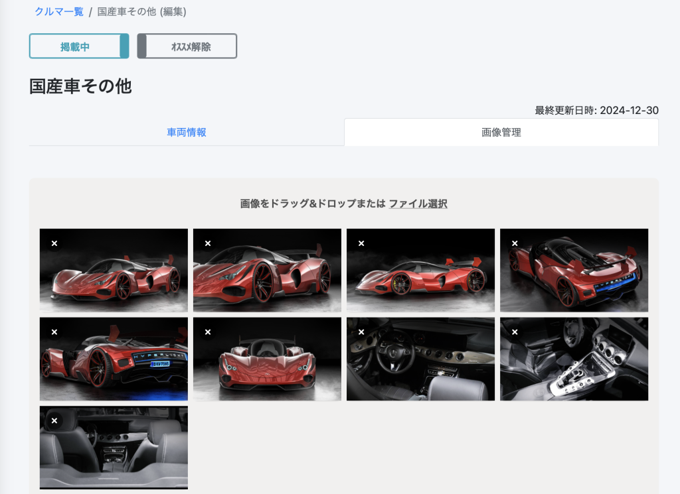
Task: Select the 画像管理 tab
Action: click(501, 132)
